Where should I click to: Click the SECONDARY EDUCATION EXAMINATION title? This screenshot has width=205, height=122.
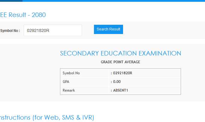[x=120, y=53]
